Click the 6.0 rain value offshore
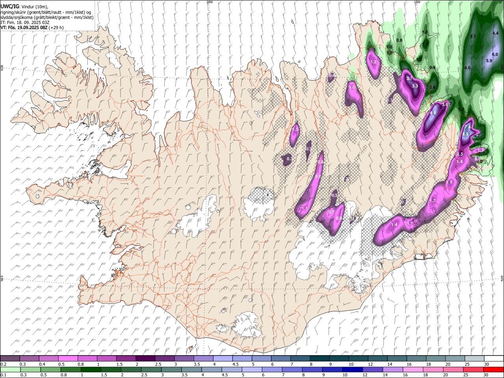Screen dimensions: 504x378 pyautogui.click(x=495, y=54)
